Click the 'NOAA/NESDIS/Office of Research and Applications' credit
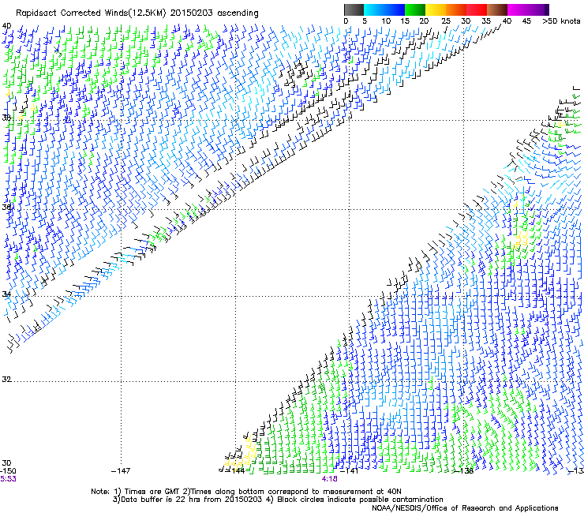584x513 pixels. [x=465, y=508]
